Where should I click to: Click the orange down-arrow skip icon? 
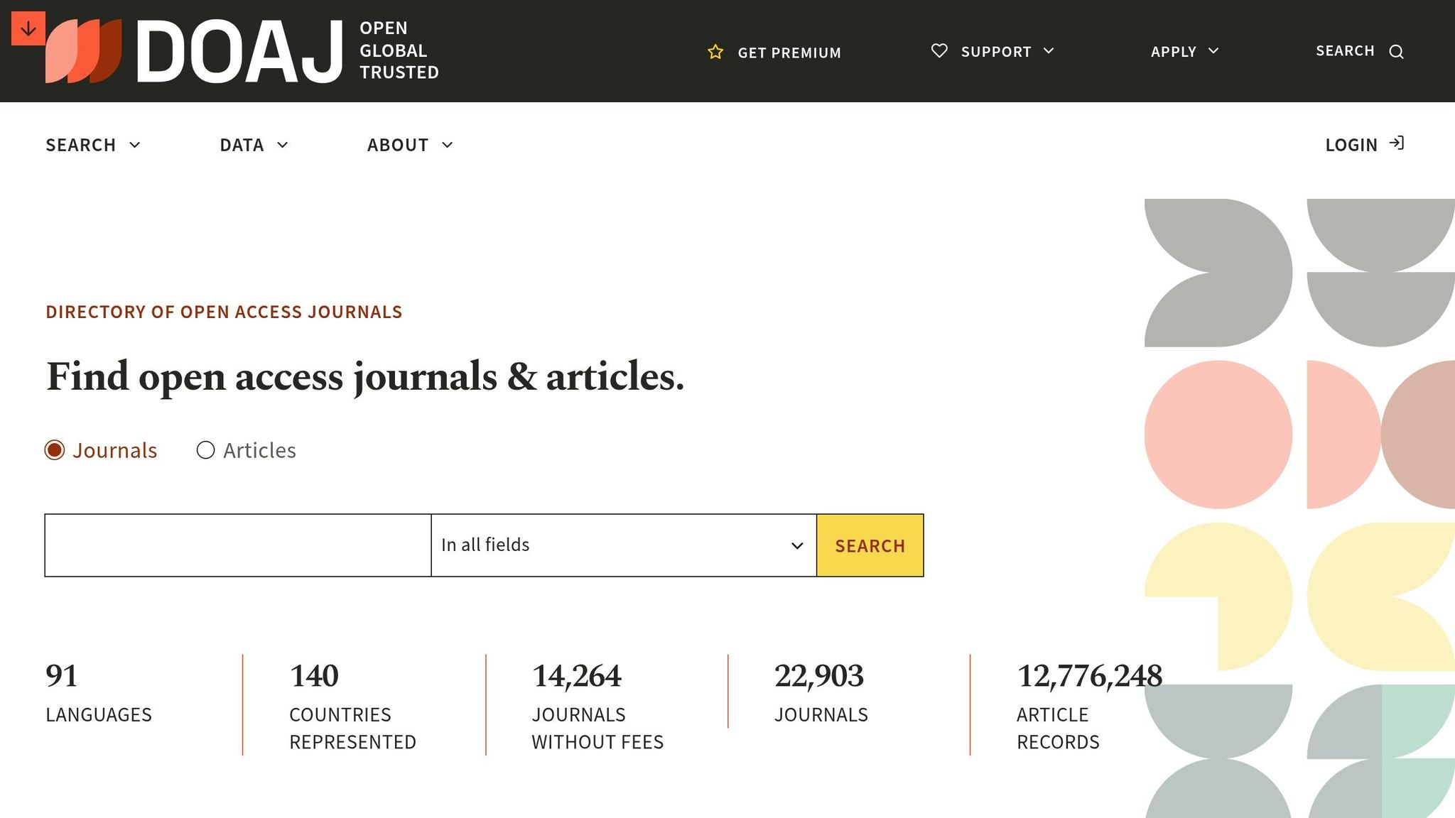pyautogui.click(x=28, y=28)
